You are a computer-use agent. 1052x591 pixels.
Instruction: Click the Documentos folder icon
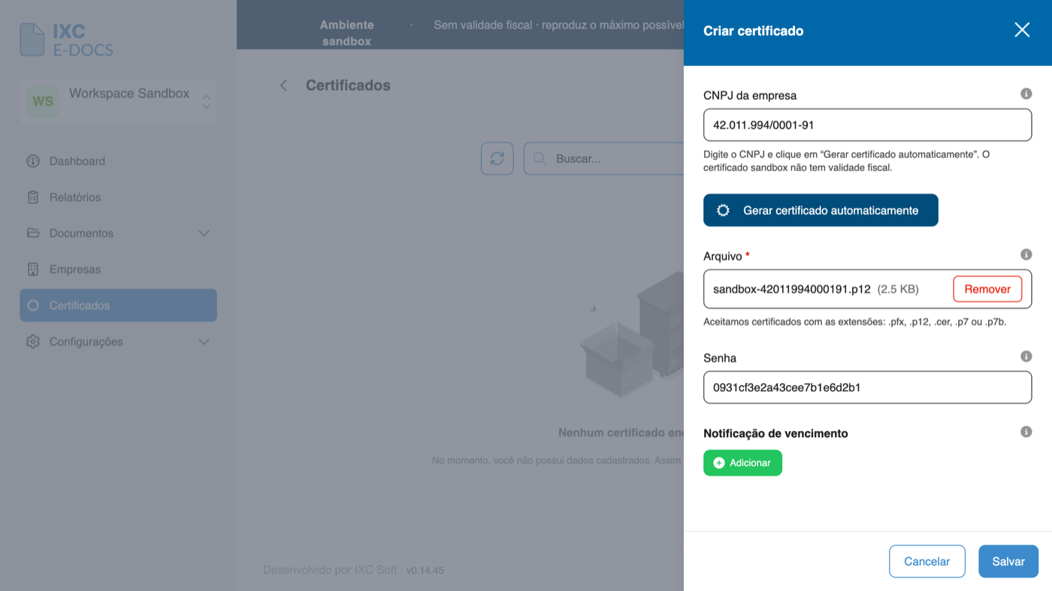(33, 233)
